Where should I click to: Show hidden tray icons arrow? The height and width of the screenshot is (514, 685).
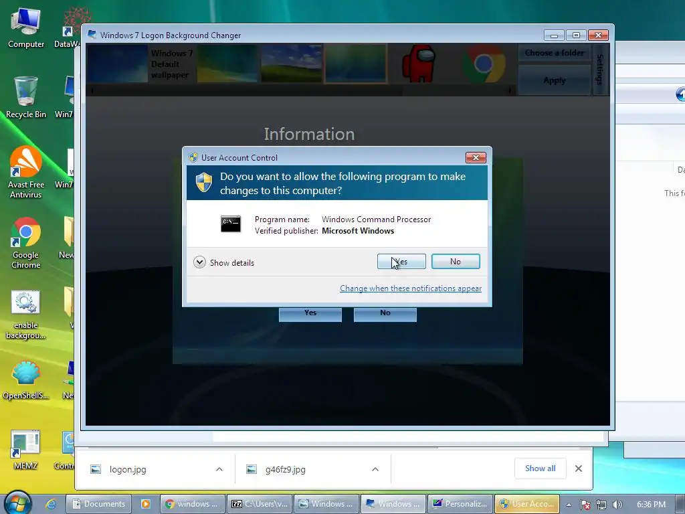pos(569,505)
